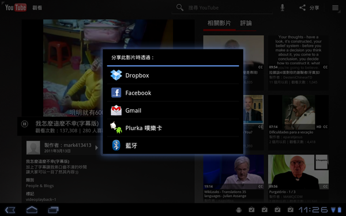Click the Bluetooth symbol icon
Viewport: 346px width, 216px height.
116,146
